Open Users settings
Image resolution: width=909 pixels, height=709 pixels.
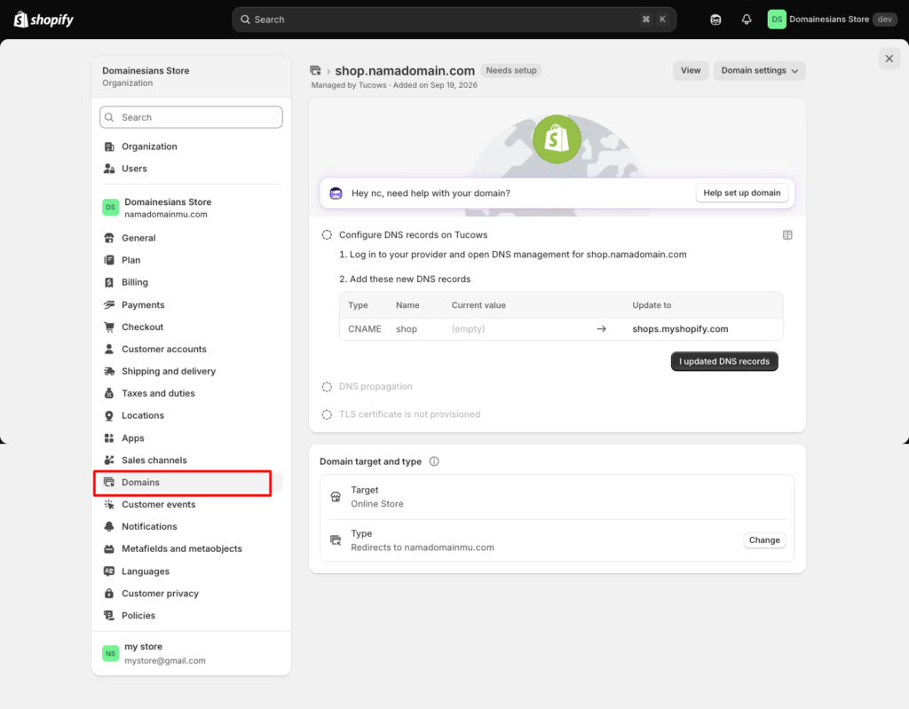point(191,168)
